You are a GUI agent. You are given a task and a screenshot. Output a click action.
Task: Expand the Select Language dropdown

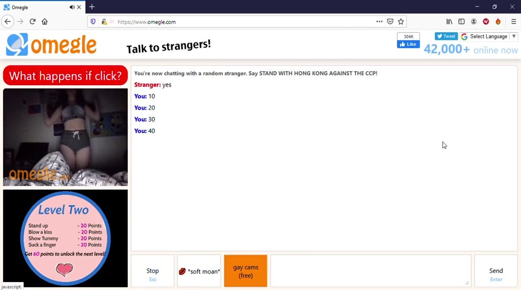click(x=489, y=37)
